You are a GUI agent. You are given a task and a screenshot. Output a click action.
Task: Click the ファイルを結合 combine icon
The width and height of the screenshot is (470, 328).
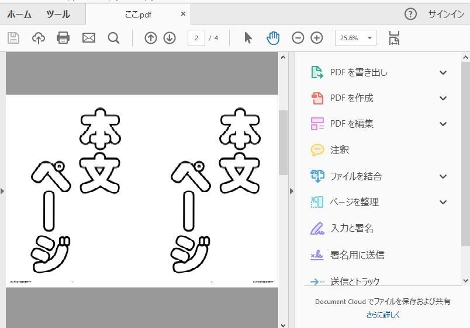click(x=317, y=176)
